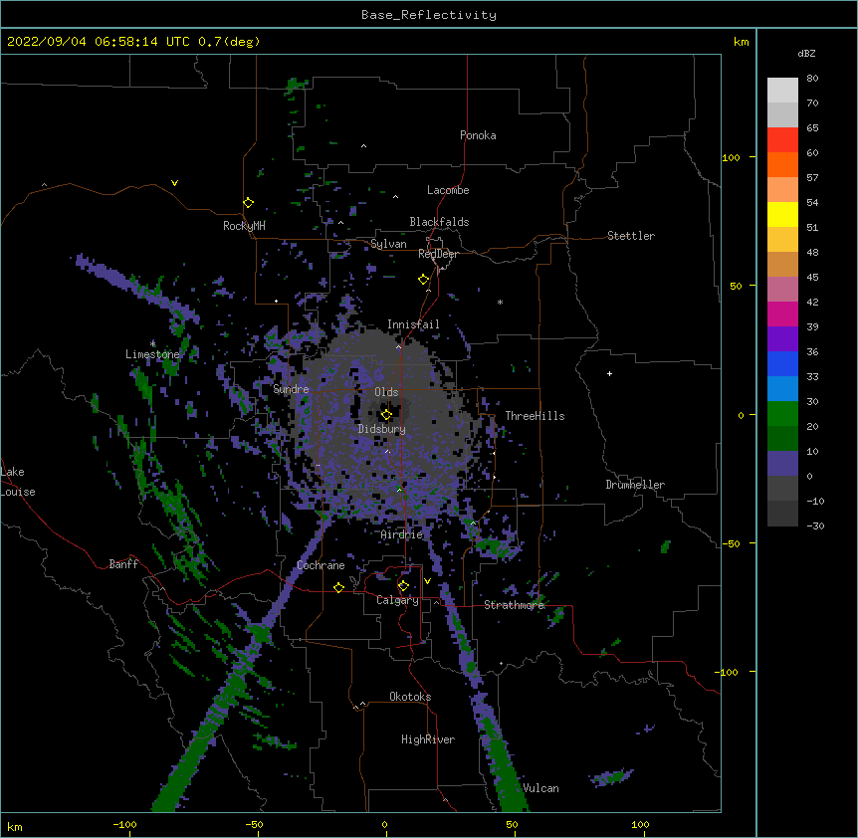Click the Stettler city label
The image size is (858, 838).
pos(631,236)
